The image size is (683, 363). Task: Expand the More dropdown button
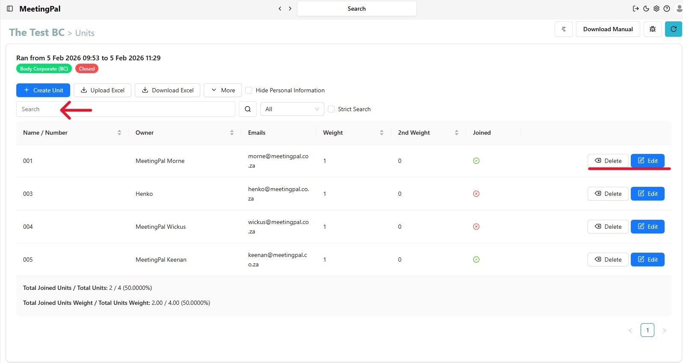click(223, 90)
